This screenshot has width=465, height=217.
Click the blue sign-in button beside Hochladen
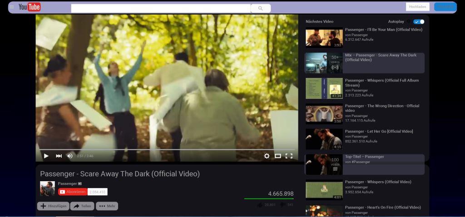(x=445, y=7)
